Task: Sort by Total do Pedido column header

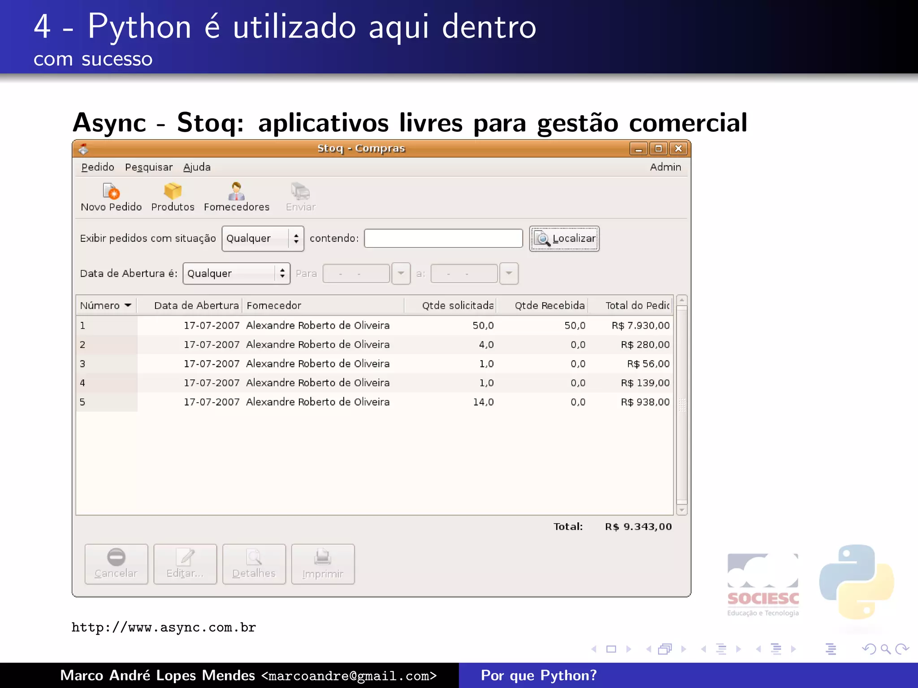Action: [x=630, y=305]
